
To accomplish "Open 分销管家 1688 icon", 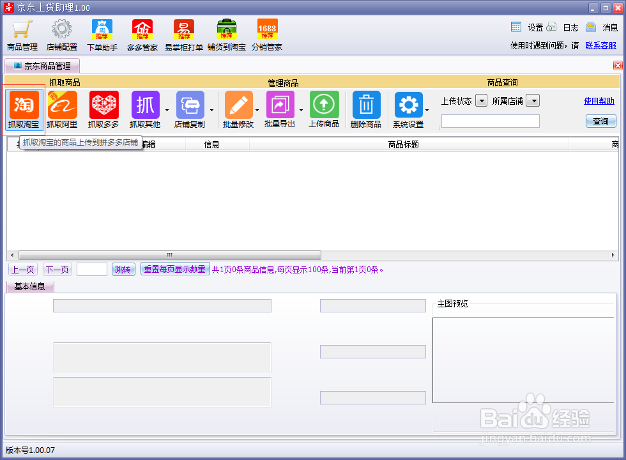I will pos(267,36).
